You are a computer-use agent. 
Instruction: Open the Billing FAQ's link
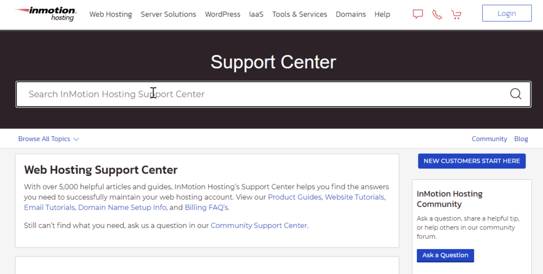[x=206, y=208]
